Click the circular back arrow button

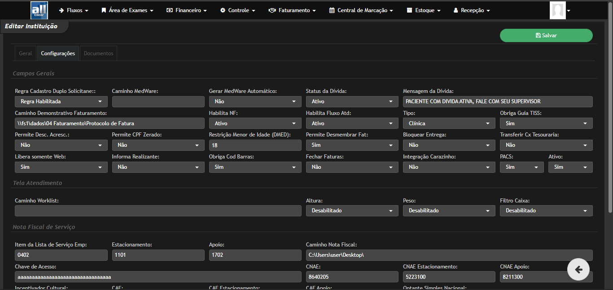coord(578,269)
